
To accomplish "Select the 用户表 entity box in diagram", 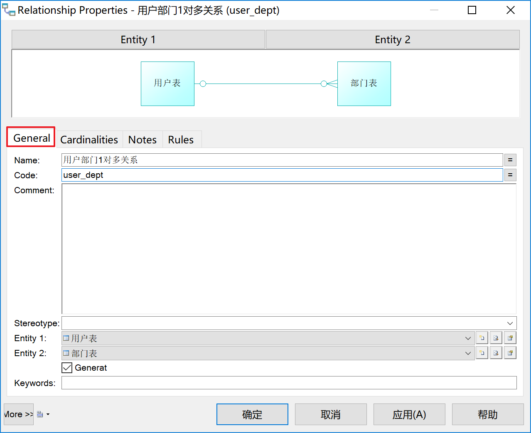I will click(167, 84).
